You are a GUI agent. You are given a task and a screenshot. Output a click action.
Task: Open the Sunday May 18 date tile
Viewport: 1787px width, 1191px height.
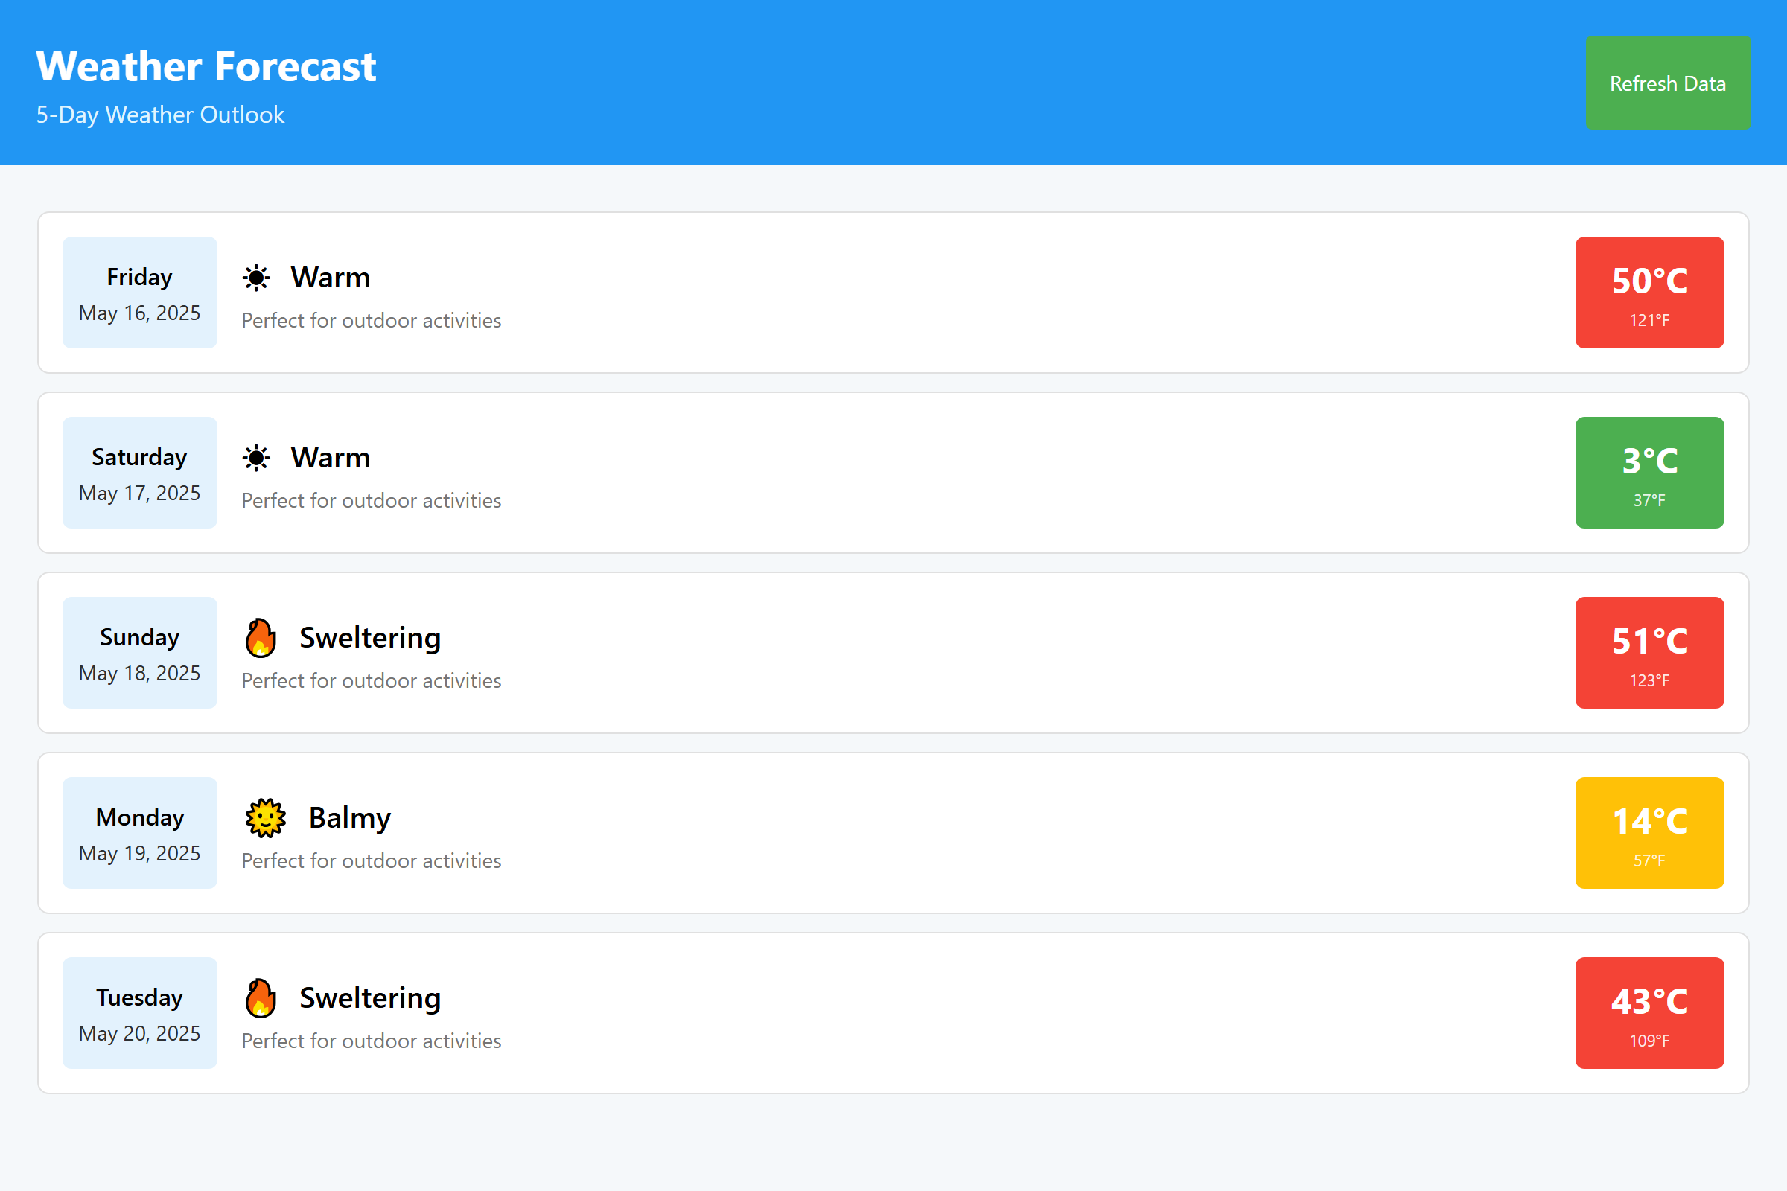[140, 653]
